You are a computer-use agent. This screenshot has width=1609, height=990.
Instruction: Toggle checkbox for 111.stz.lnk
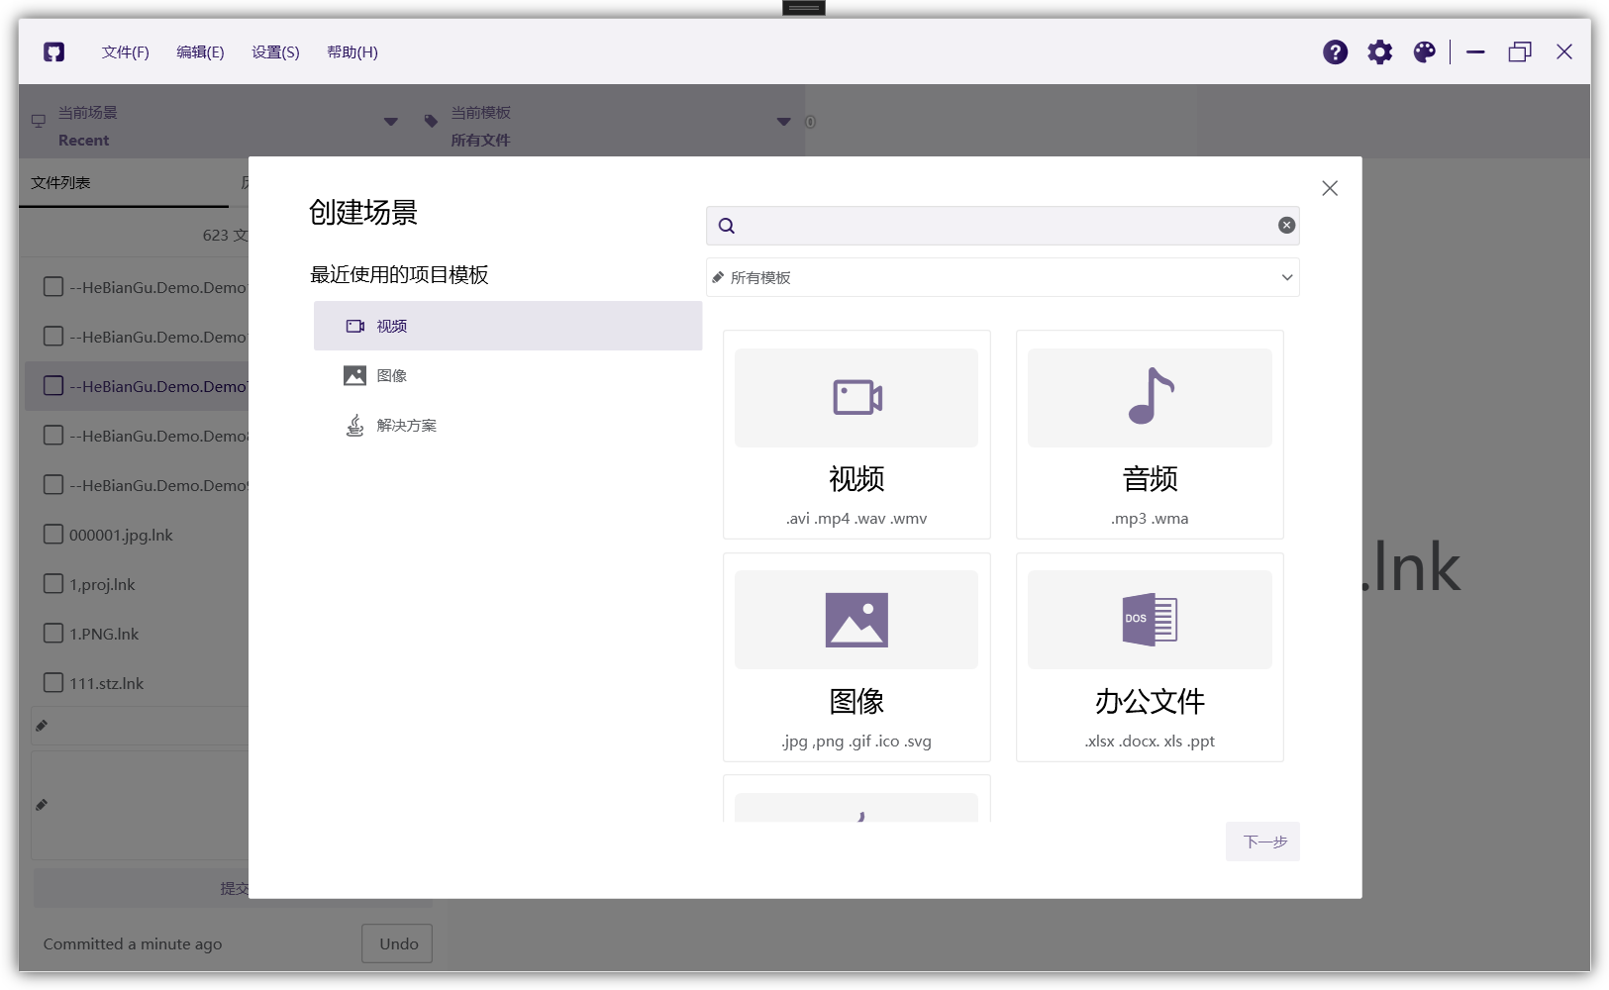click(x=53, y=683)
